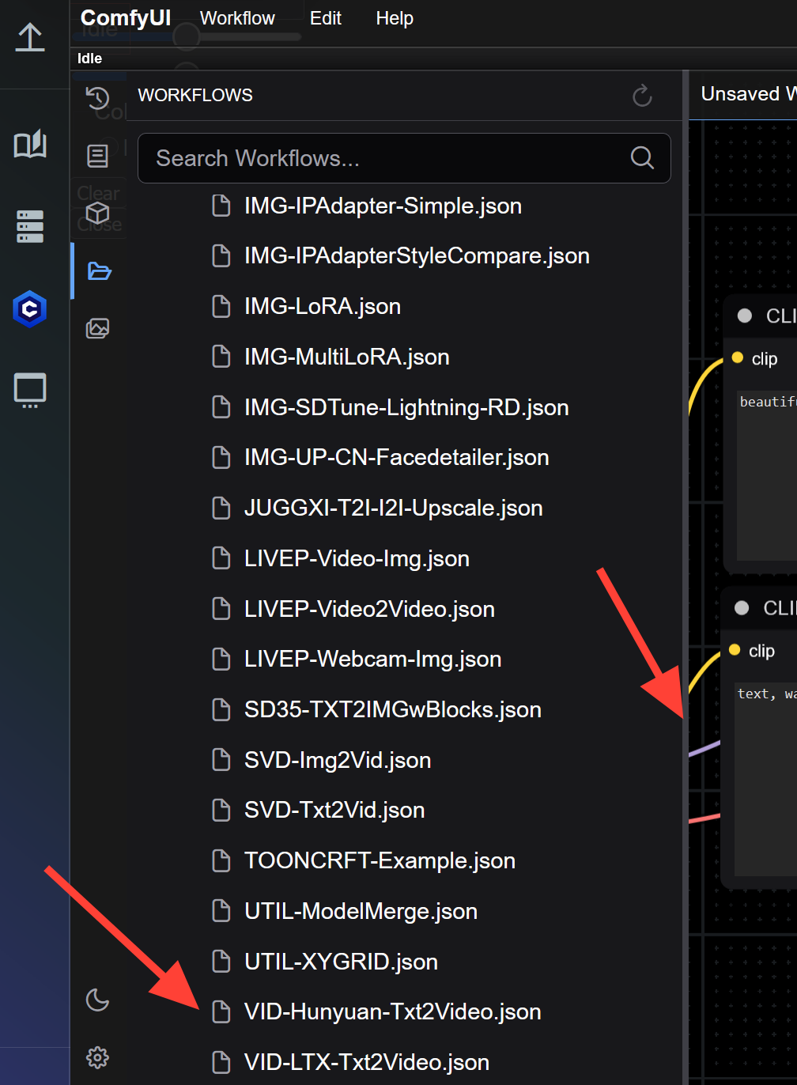797x1085 pixels.
Task: Open VID-Hunyuan-Txt2Video.json workflow
Action: tap(391, 1011)
